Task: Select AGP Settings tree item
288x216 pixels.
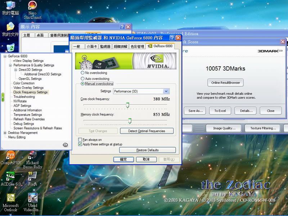Action: pos(22,105)
